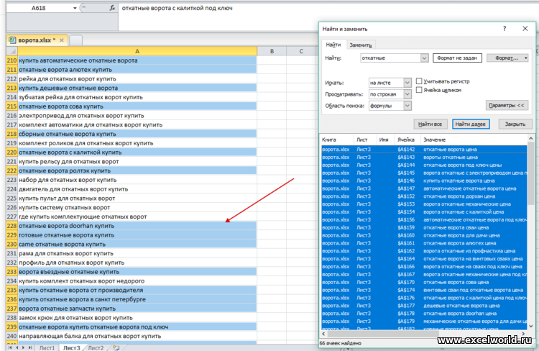Switch to sheet Лист2
Image resolution: width=539 pixels, height=351 pixels.
[x=96, y=348]
